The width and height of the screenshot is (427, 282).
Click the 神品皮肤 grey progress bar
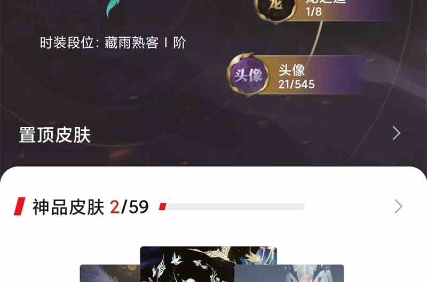click(232, 207)
